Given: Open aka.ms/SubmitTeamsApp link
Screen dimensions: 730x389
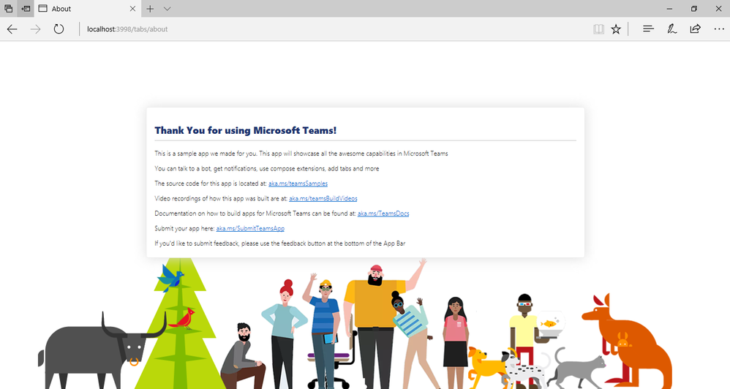Looking at the screenshot, I should pyautogui.click(x=250, y=228).
